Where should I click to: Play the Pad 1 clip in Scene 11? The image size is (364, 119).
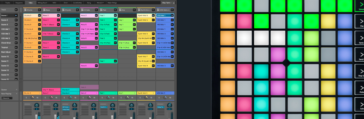click(x=115, y=61)
